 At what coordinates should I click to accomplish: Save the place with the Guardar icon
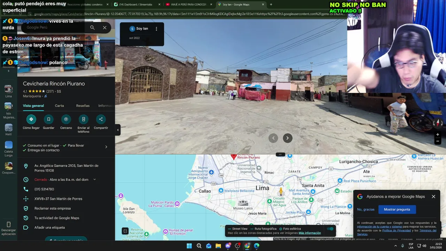tap(48, 119)
